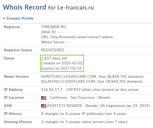Click the IANA ID line
Screen dimensions: 153x128
point(51,32)
